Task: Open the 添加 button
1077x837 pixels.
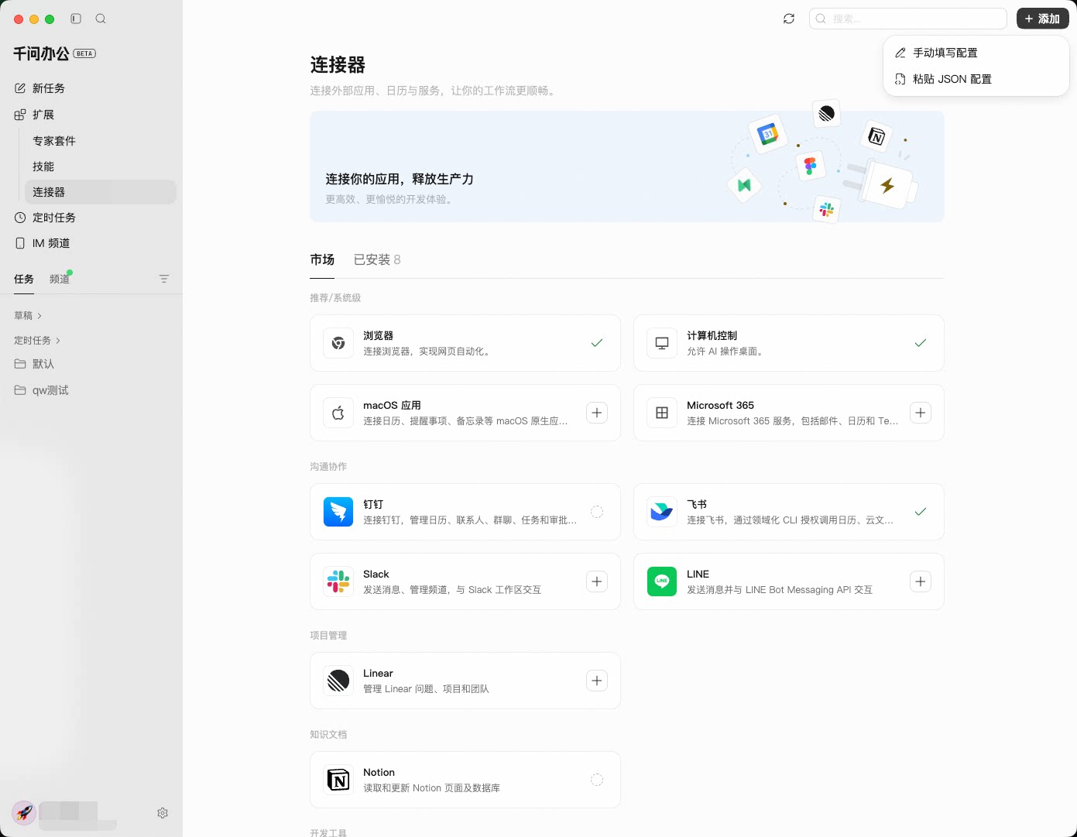Action: click(1042, 19)
